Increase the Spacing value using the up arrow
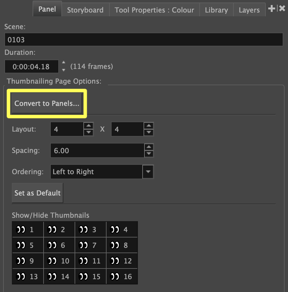The width and height of the screenshot is (288, 292). pos(149,147)
